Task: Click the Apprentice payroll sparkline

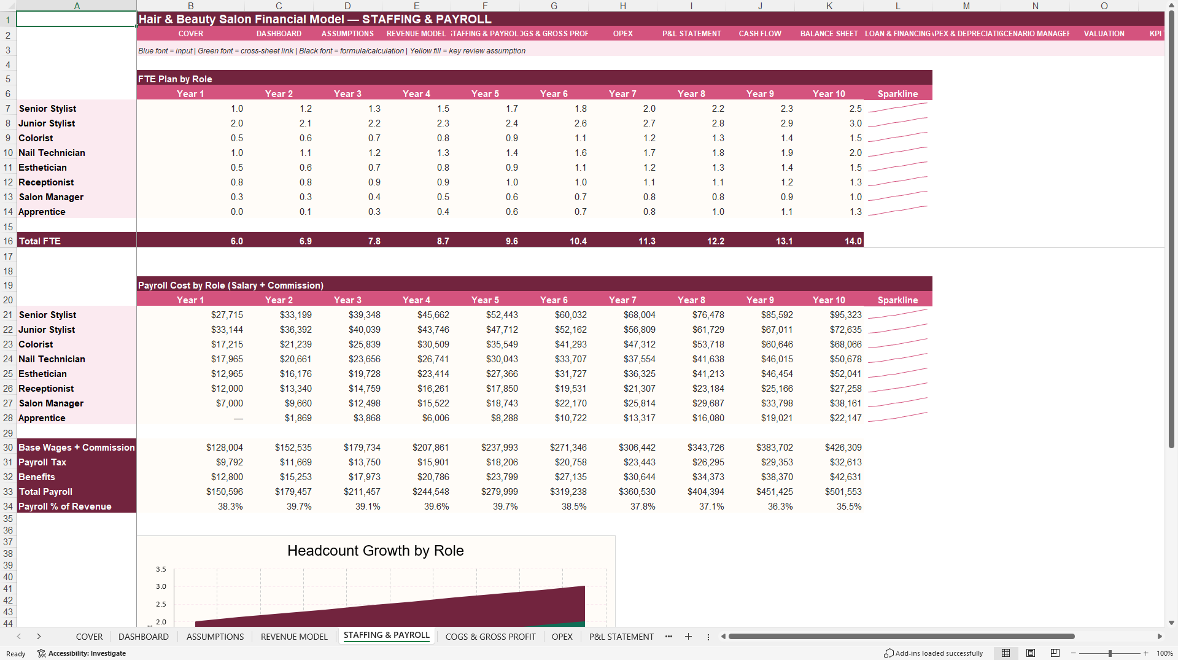Action: coord(897,418)
